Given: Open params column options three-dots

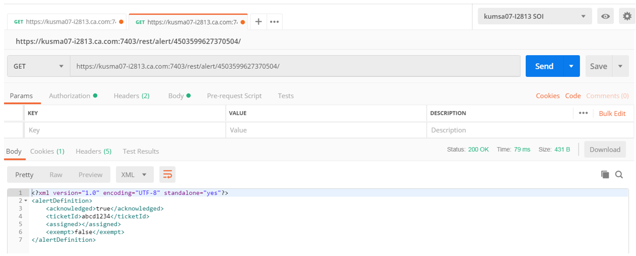Looking at the screenshot, I should coord(583,113).
